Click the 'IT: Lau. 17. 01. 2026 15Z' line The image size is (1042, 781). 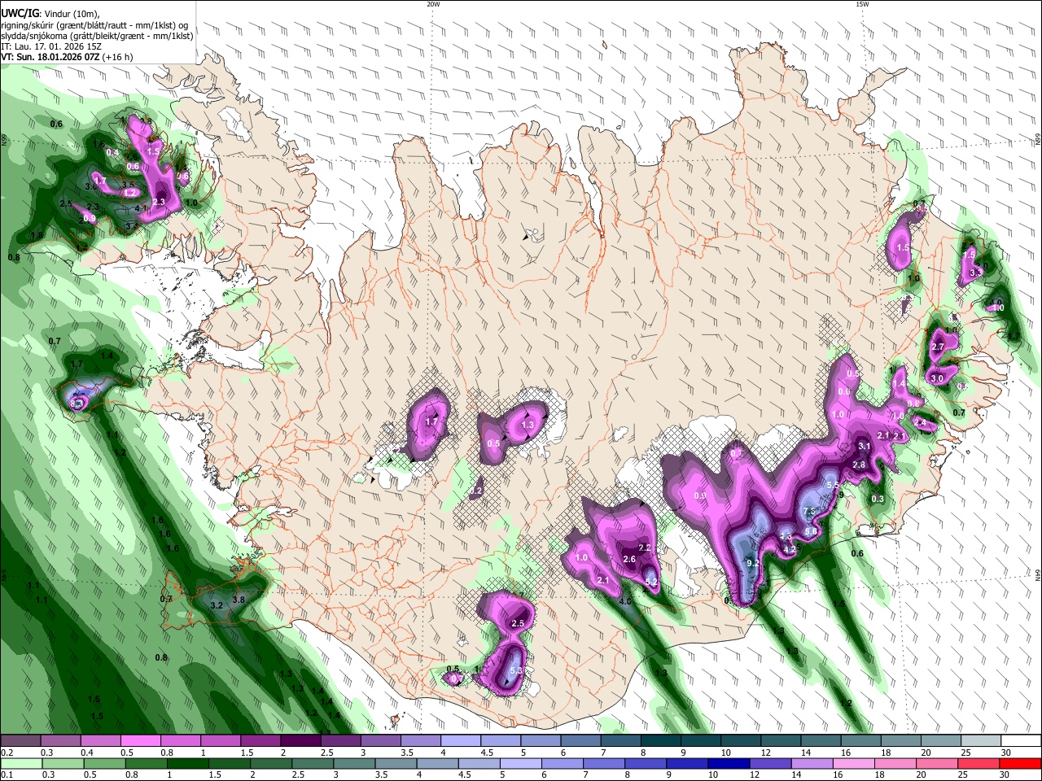click(x=51, y=46)
